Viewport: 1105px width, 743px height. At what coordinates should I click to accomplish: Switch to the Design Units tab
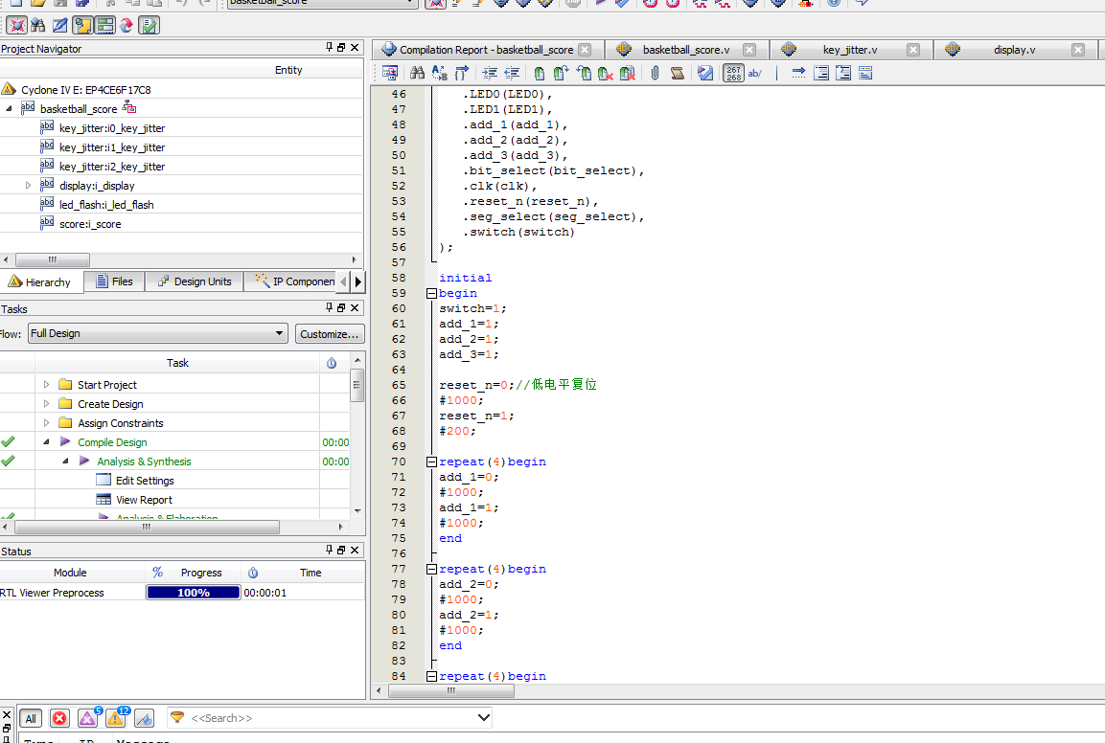tap(195, 281)
